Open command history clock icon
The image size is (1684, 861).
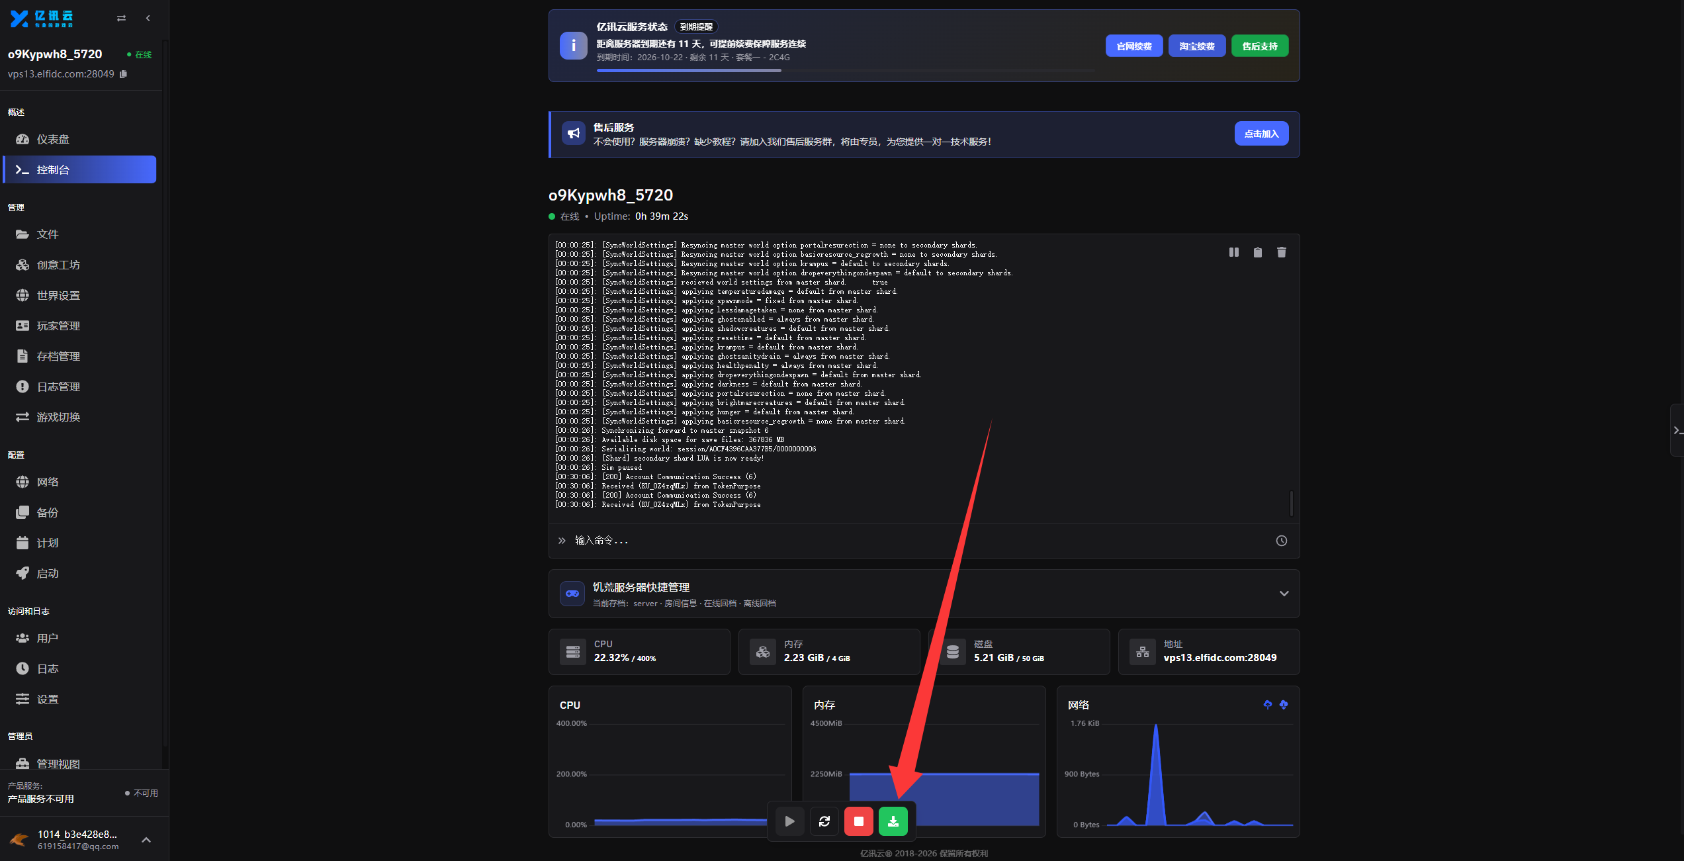click(x=1282, y=541)
